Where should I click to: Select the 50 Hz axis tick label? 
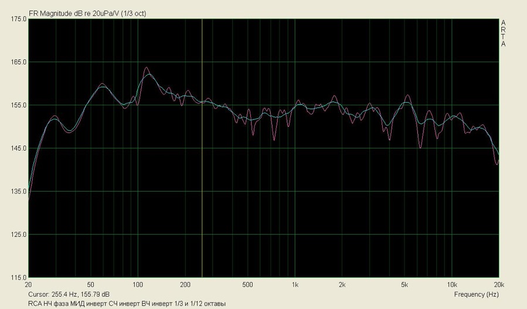pyautogui.click(x=91, y=284)
